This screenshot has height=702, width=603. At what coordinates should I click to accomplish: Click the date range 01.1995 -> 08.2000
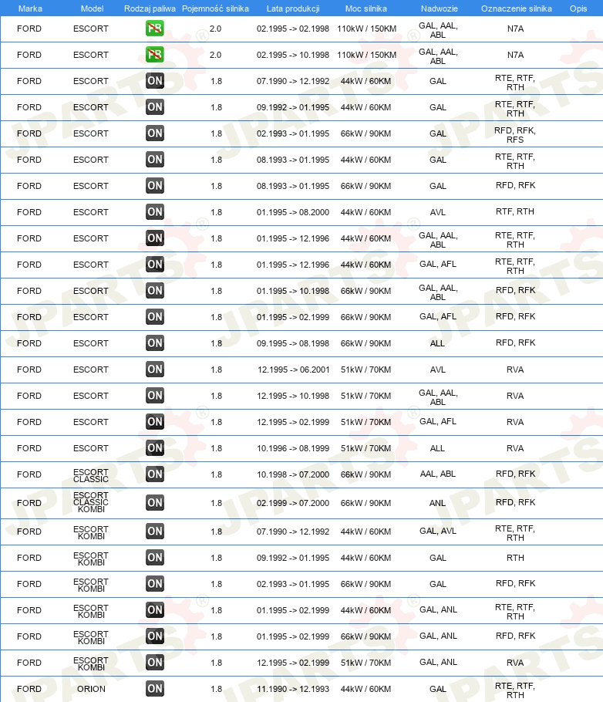coord(293,212)
